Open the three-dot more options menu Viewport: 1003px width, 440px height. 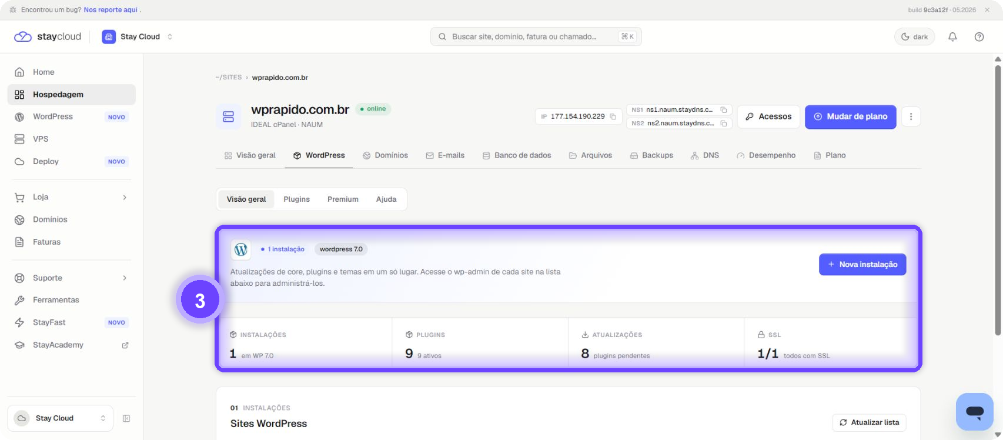pos(911,116)
